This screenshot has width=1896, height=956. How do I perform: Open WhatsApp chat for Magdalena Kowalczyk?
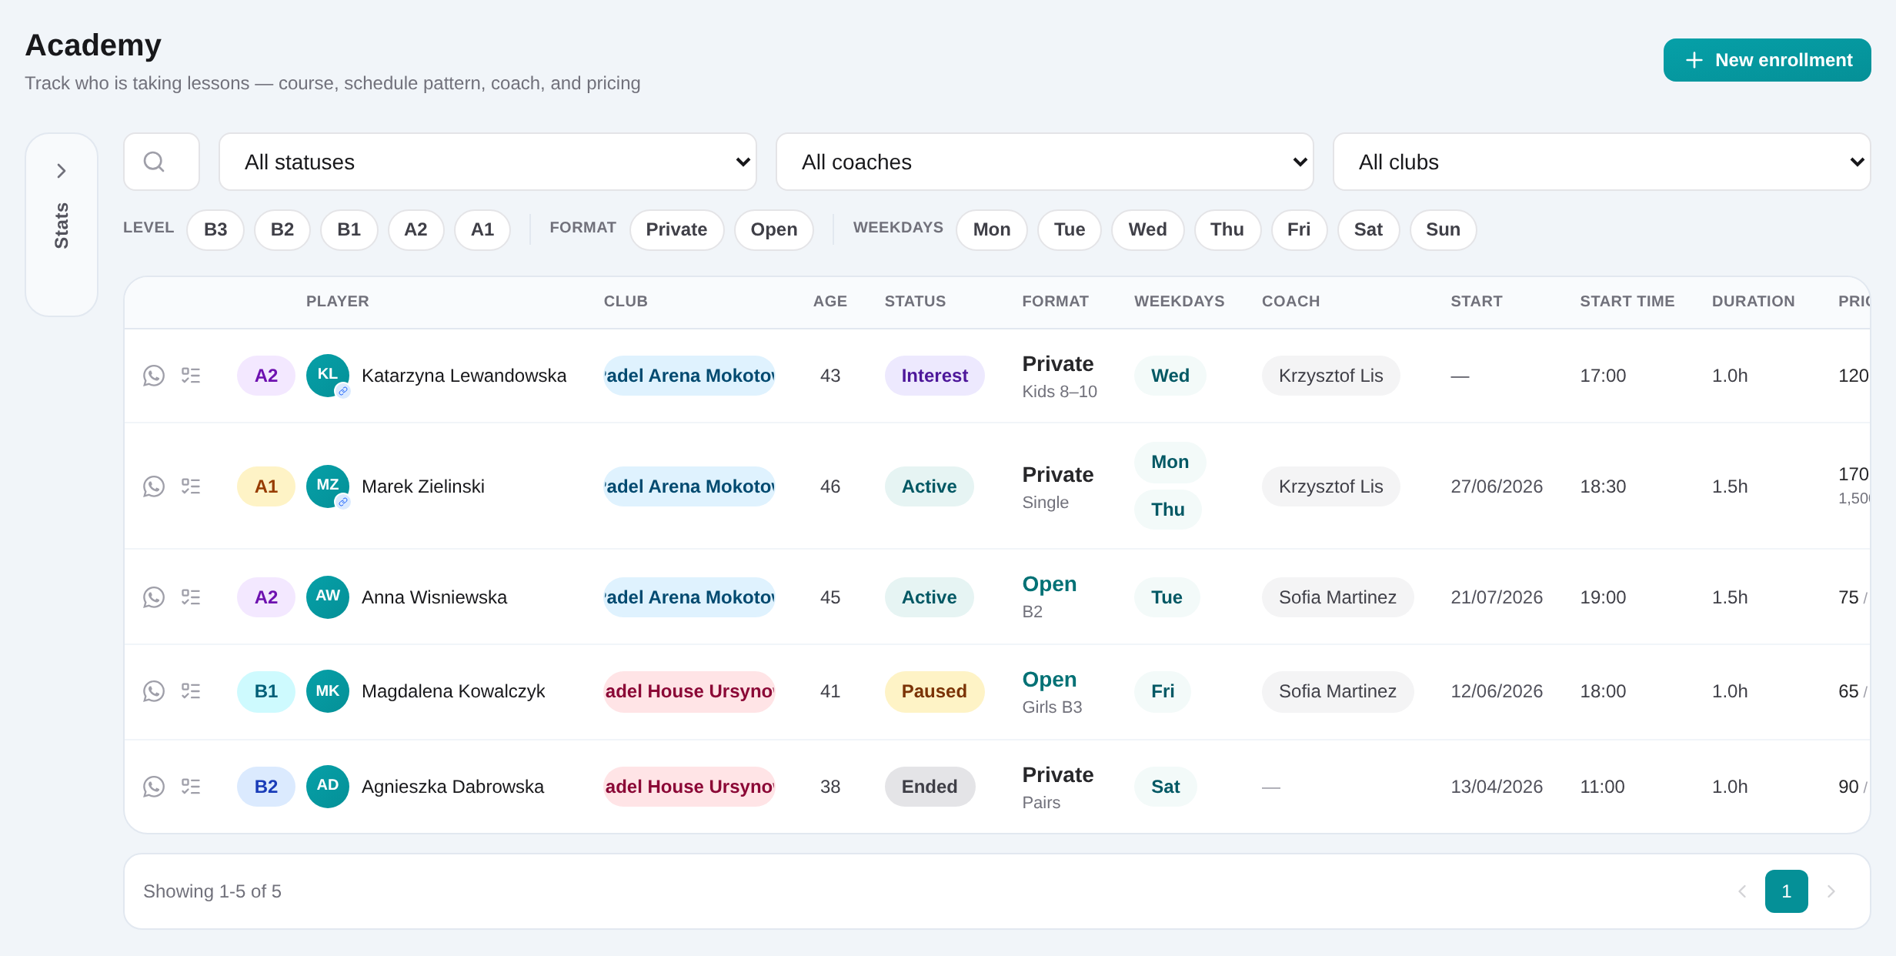click(x=154, y=691)
